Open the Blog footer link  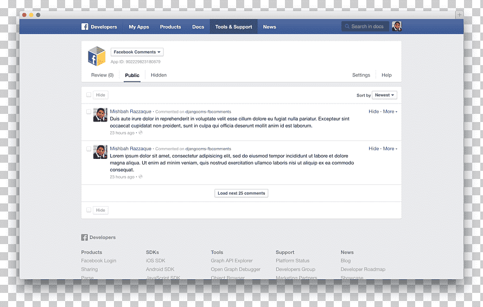346,260
